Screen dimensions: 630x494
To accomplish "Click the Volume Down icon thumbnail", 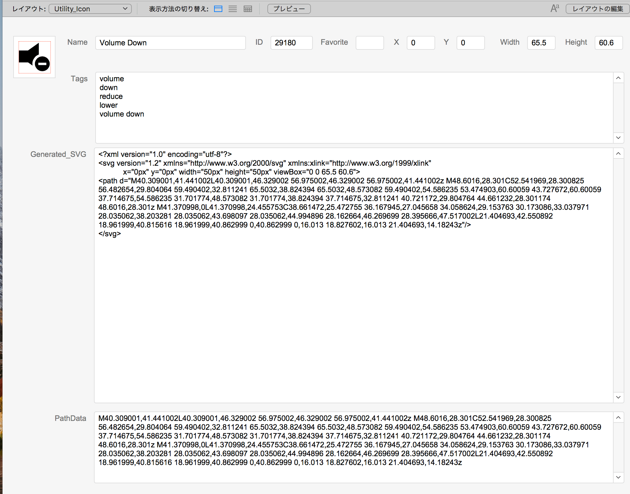I will click(34, 57).
